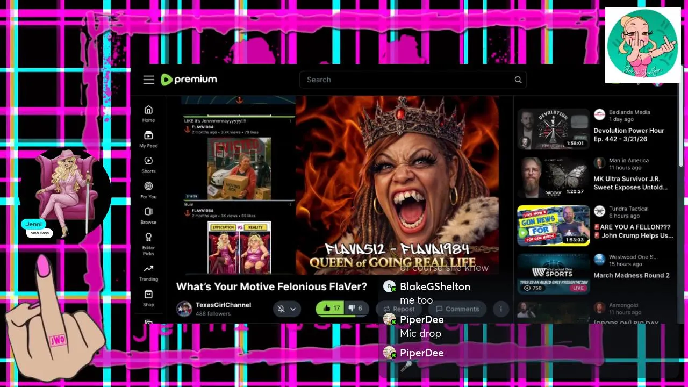Click the BlakeGShelton chat username
This screenshot has height=387, width=688.
pos(435,286)
